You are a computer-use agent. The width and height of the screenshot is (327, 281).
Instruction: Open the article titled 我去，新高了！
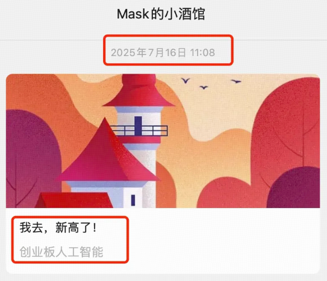click(x=58, y=228)
